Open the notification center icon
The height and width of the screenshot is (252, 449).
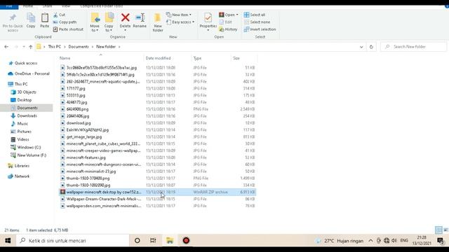441,241
